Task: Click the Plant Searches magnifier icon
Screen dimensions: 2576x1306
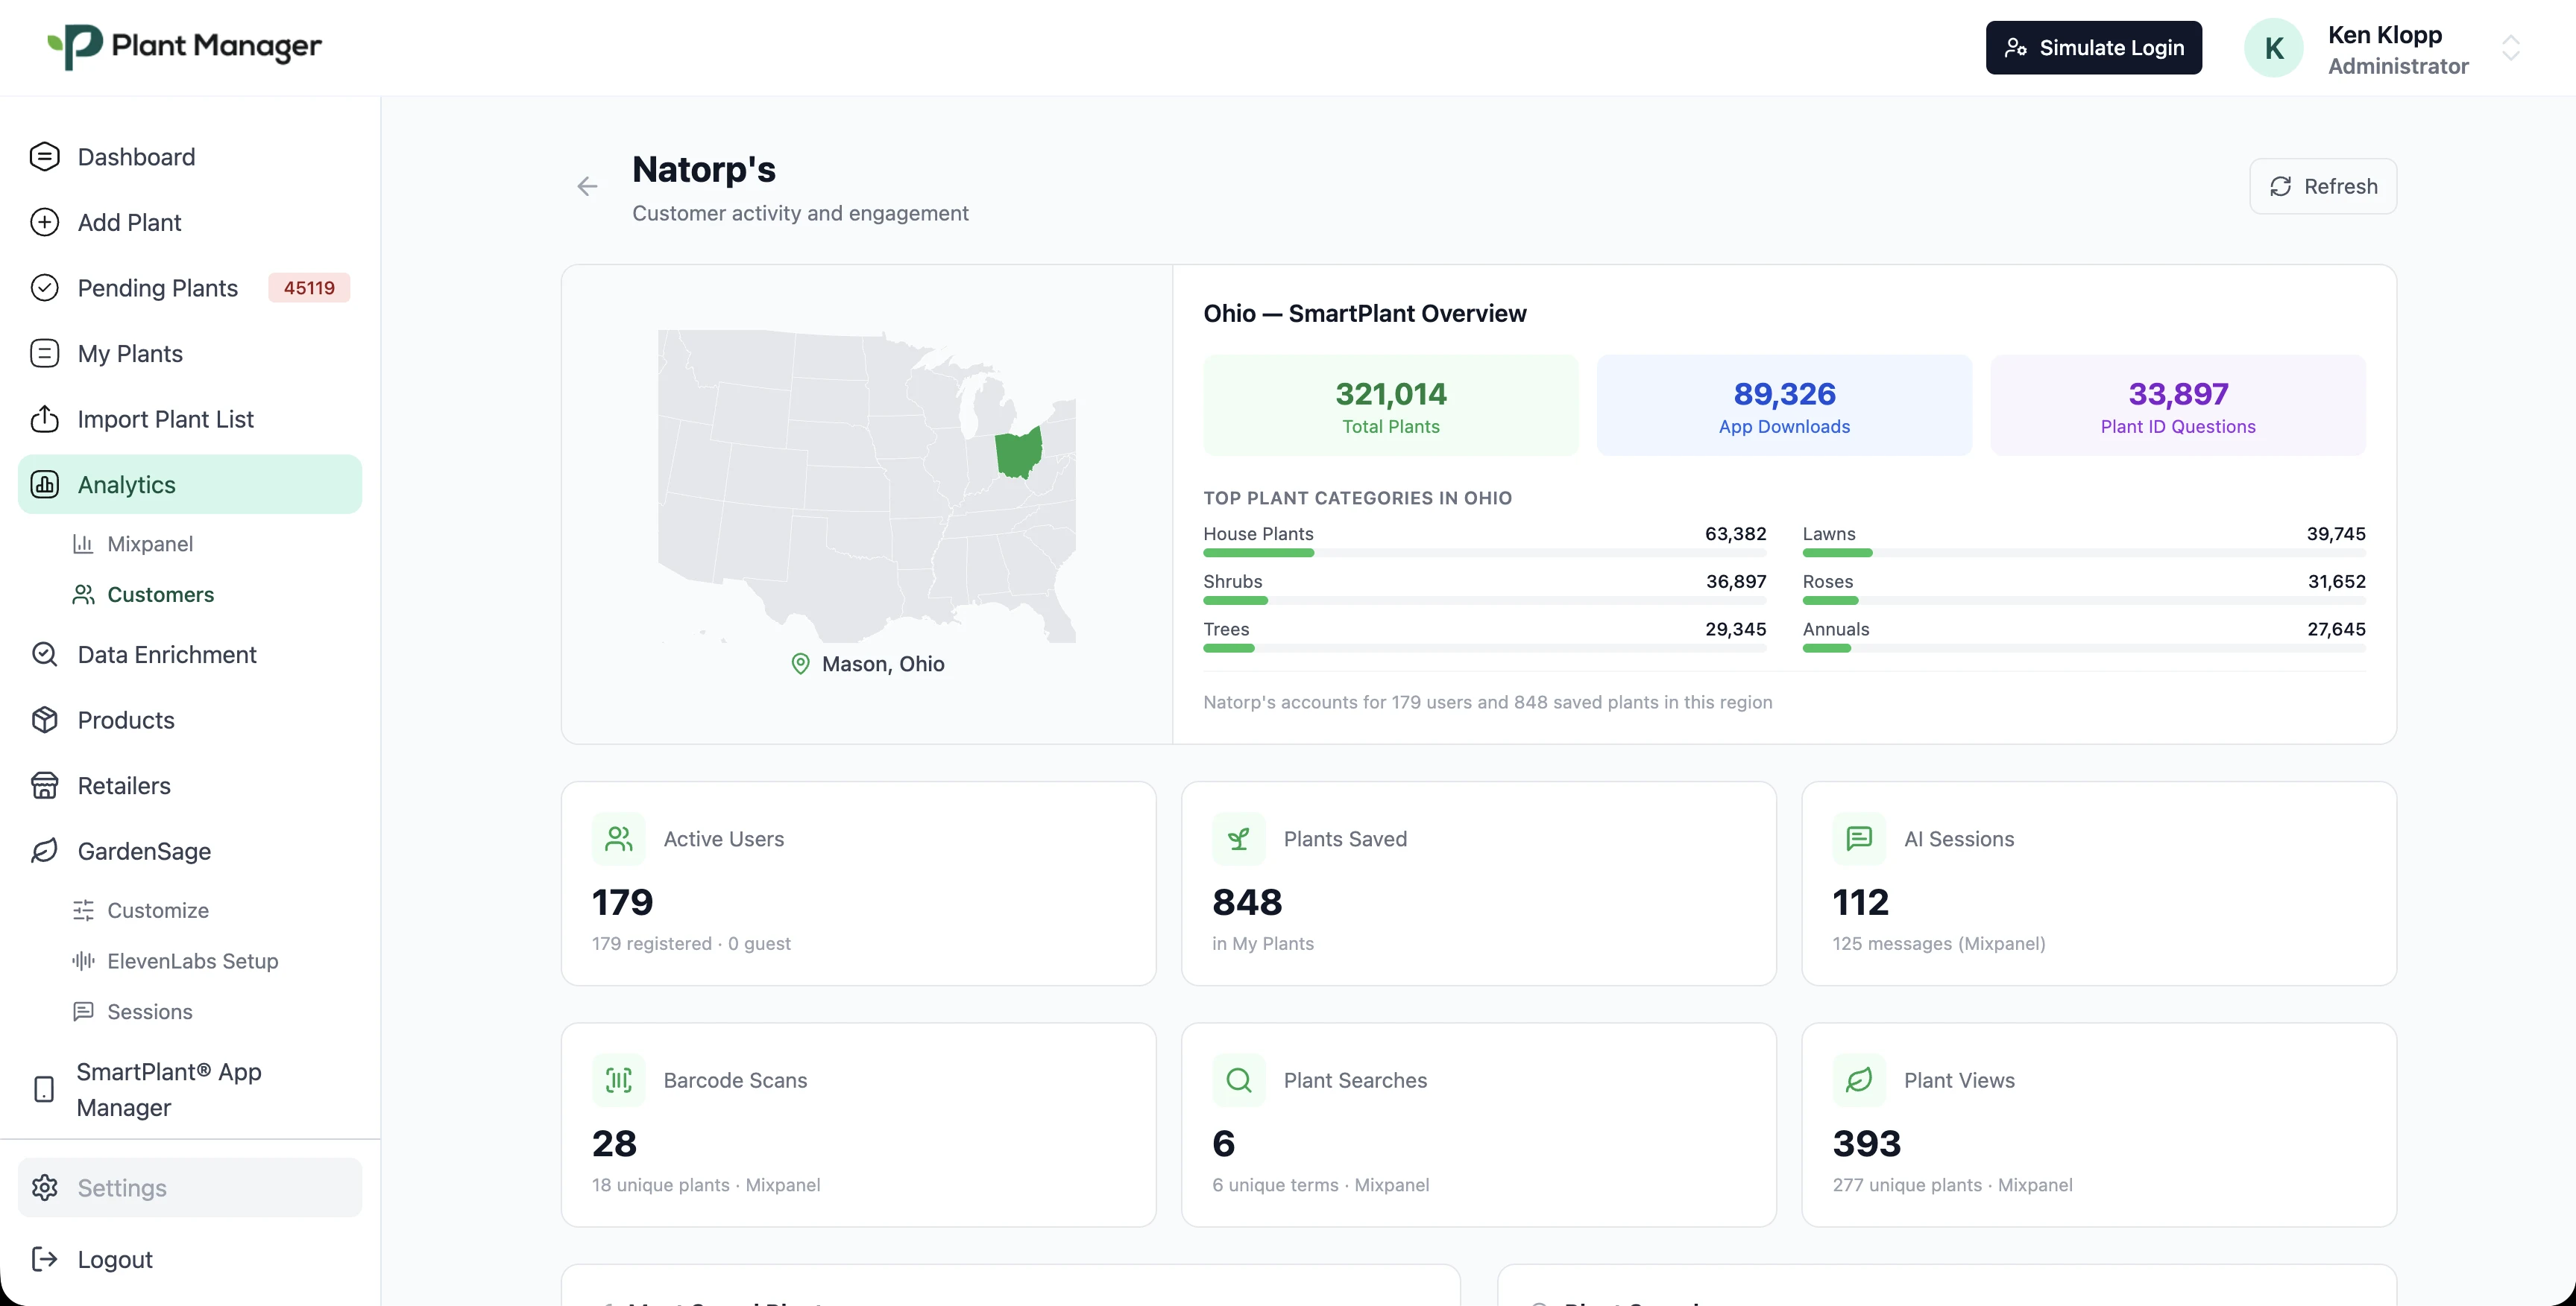Action: [1239, 1080]
